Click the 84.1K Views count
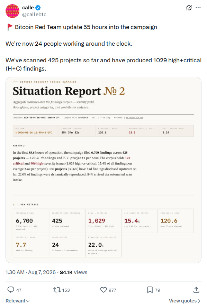This screenshot has width=207, height=308. pos(73,272)
